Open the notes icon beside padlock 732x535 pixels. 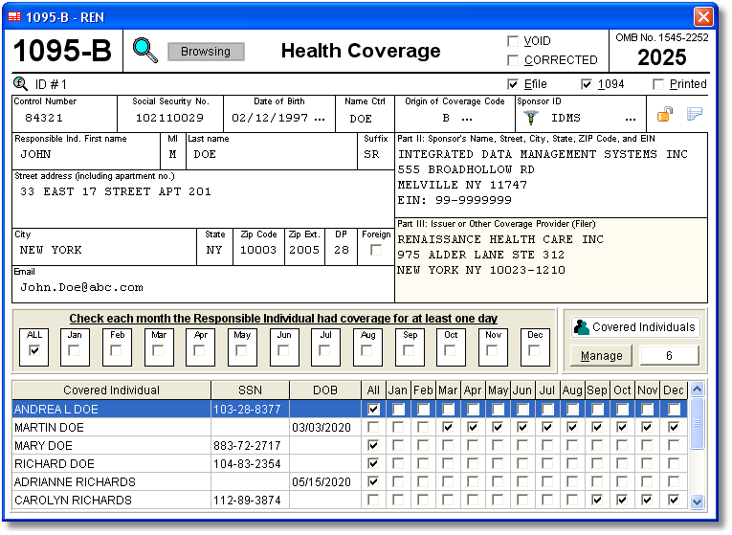[694, 114]
